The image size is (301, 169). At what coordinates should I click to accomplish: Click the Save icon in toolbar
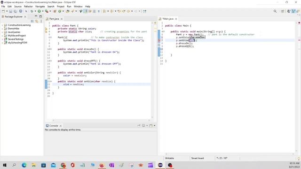[10, 11]
